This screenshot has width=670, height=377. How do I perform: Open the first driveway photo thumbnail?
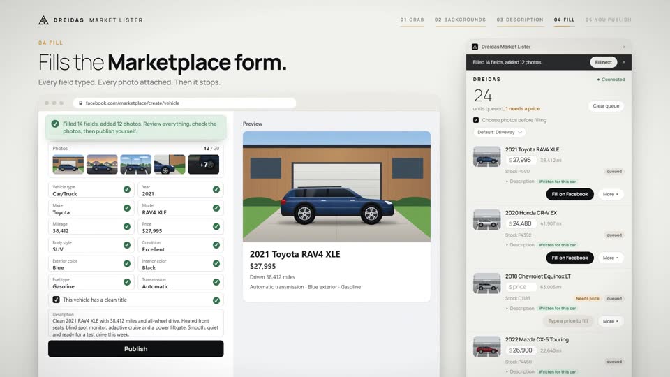click(68, 164)
